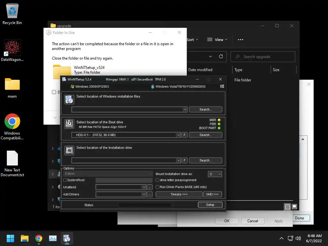Click the Windows installation files disc icon

click(69, 99)
